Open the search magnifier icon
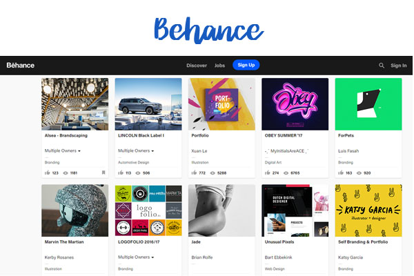Screen dimensions: 414x276 click(x=382, y=66)
